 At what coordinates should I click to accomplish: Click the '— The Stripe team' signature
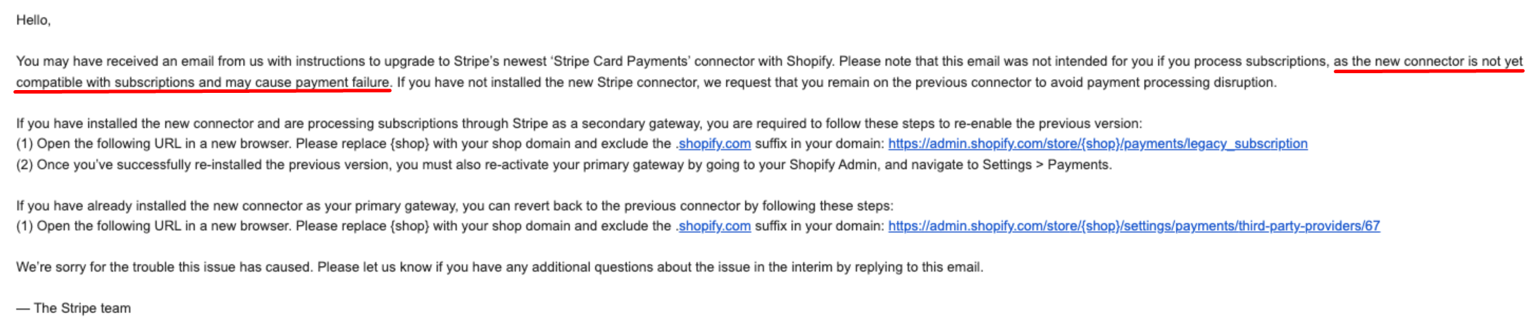tap(73, 308)
